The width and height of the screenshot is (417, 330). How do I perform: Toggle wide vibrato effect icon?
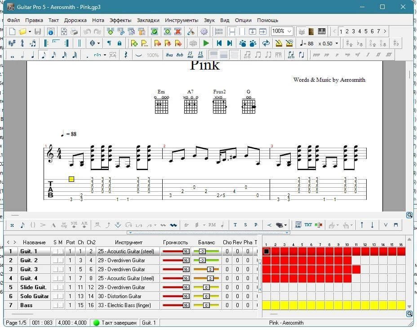point(173,225)
